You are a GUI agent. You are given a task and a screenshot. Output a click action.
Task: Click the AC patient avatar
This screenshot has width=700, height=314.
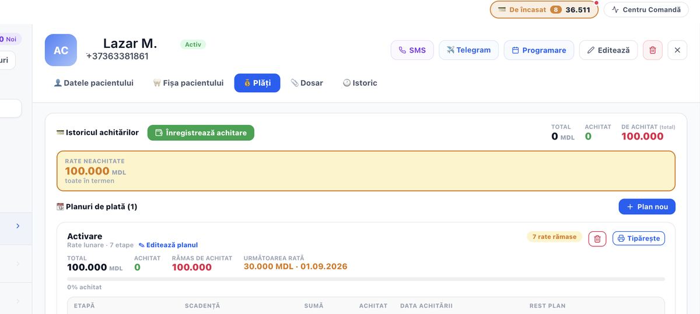point(61,50)
